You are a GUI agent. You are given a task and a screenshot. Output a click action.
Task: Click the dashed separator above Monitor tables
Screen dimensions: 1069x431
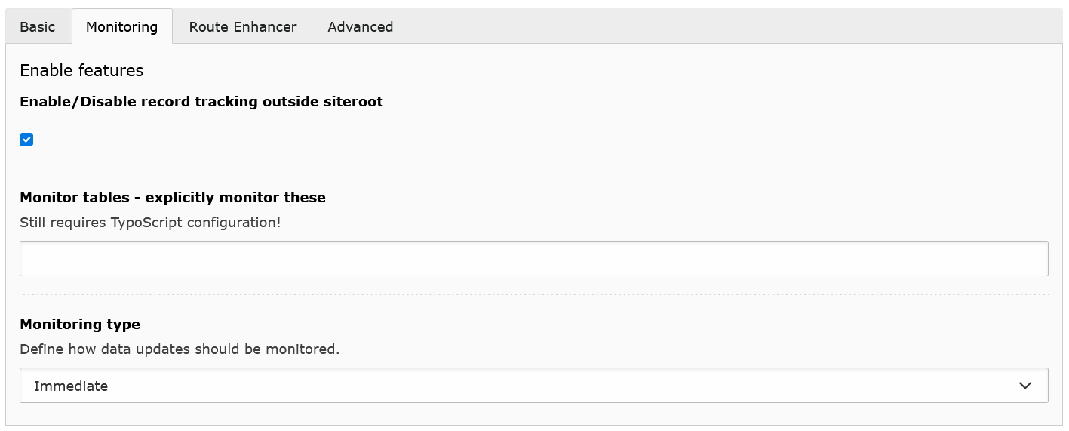[533, 168]
